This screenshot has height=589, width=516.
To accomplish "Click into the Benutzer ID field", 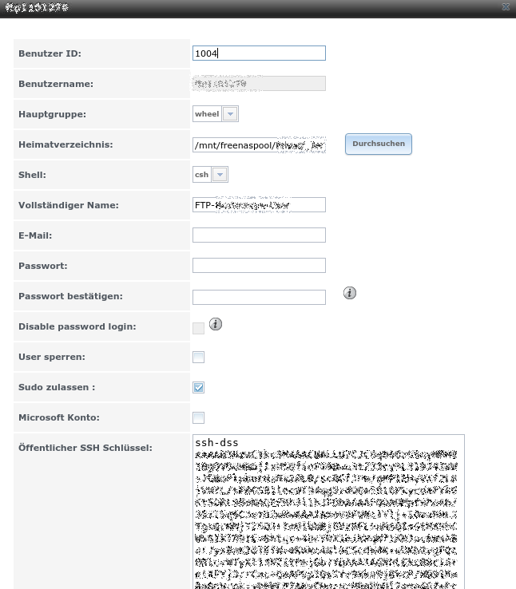I will click(259, 53).
